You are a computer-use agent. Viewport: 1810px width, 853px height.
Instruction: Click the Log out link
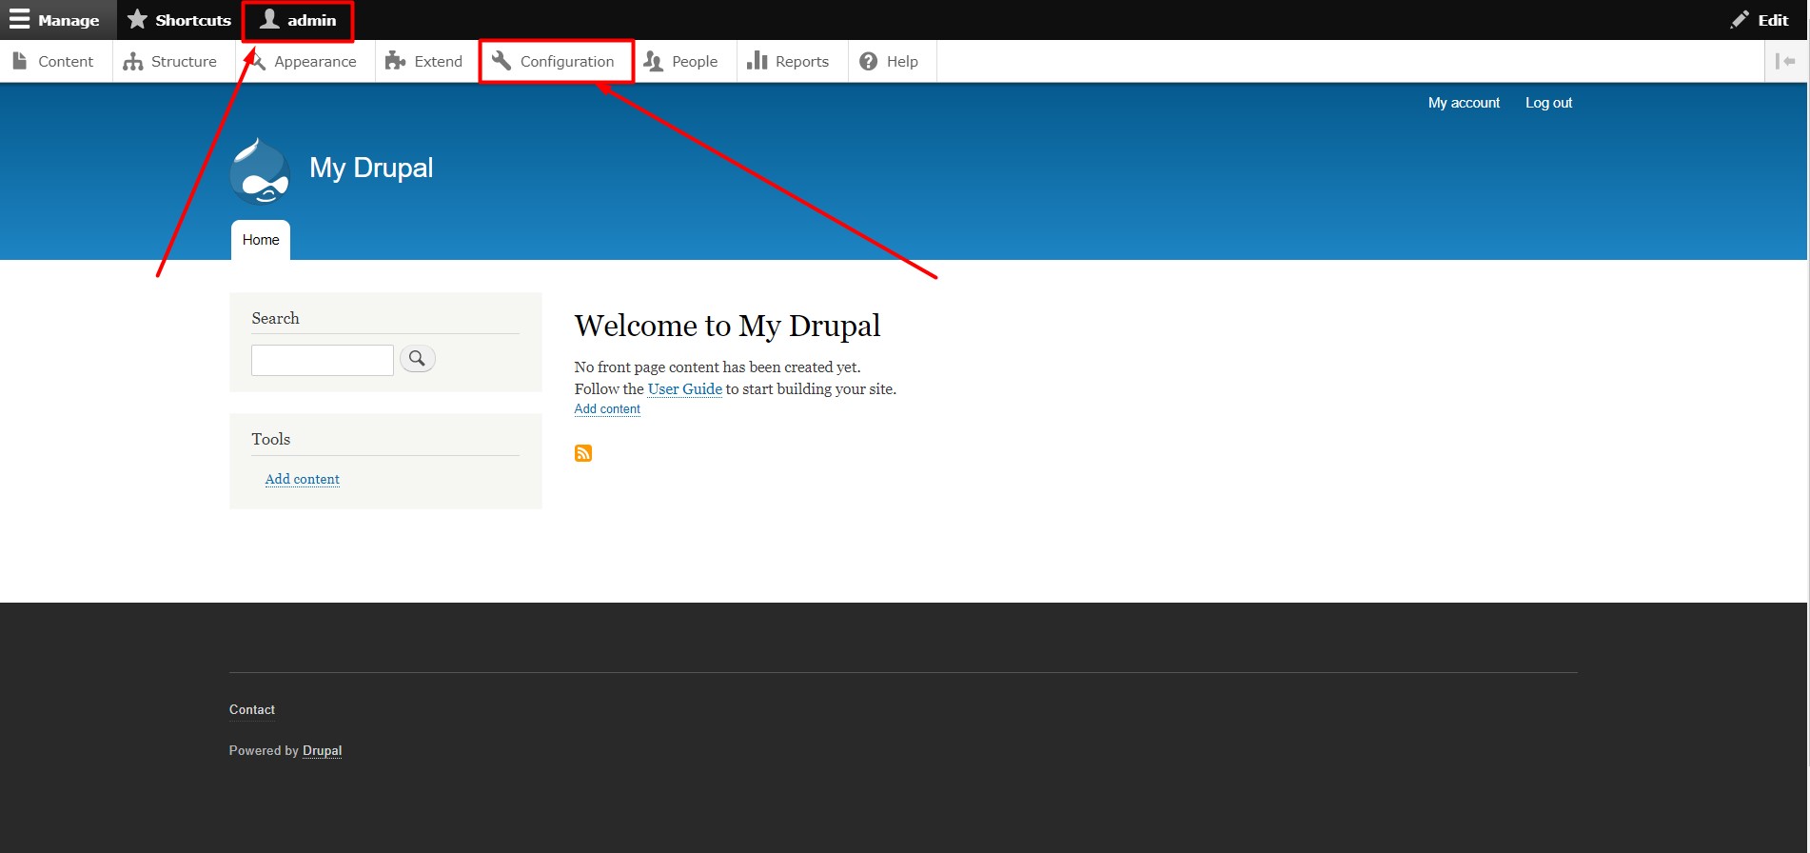pos(1548,103)
